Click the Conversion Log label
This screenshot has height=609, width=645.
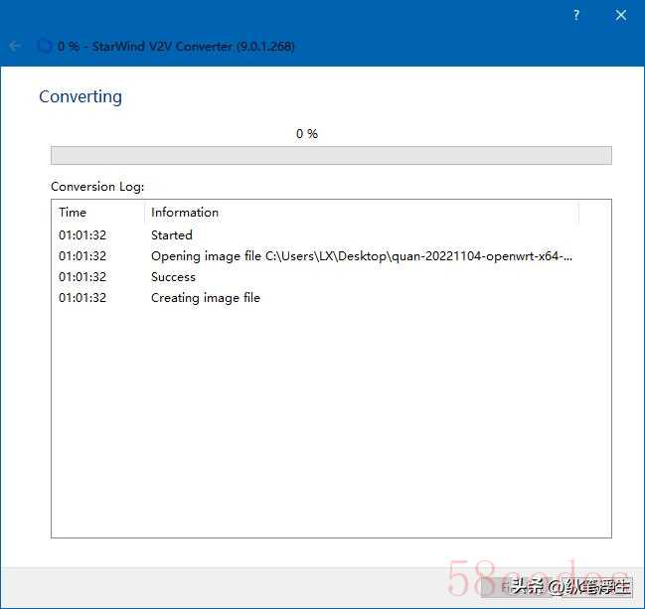point(97,186)
